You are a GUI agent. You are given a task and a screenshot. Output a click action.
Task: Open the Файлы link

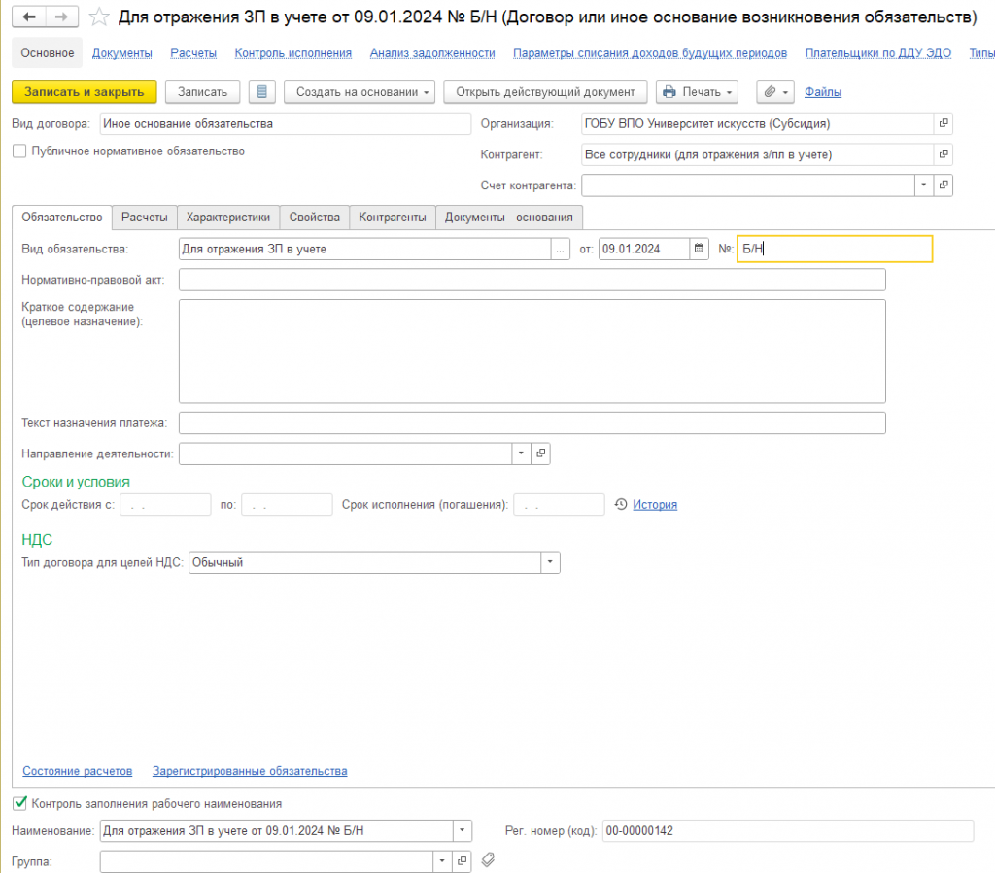[823, 92]
